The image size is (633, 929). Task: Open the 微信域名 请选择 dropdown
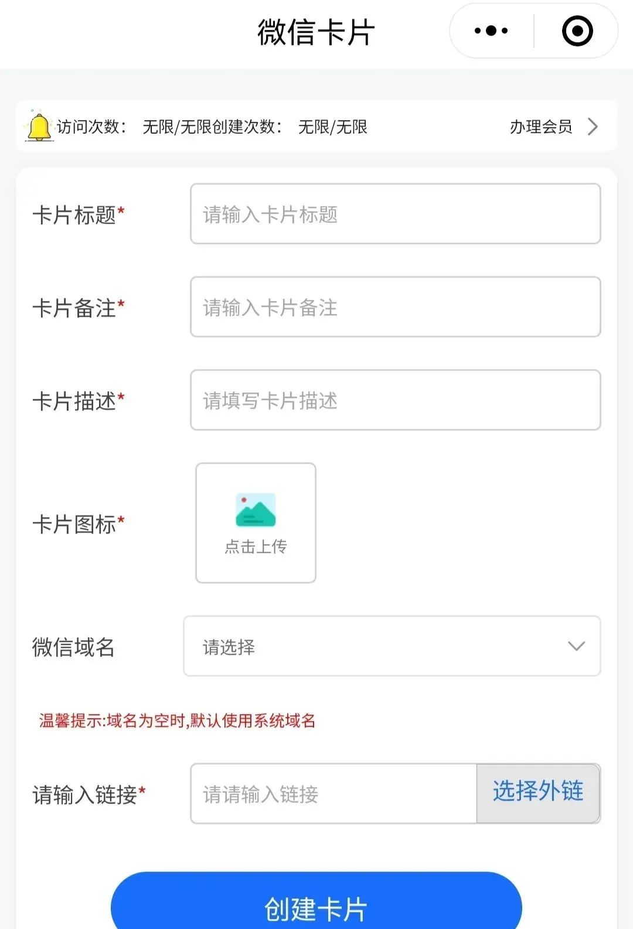[392, 646]
